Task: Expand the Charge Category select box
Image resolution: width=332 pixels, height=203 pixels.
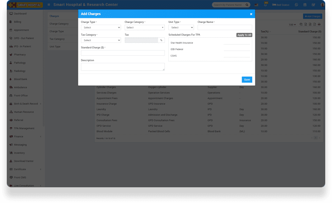Action: tap(144, 28)
